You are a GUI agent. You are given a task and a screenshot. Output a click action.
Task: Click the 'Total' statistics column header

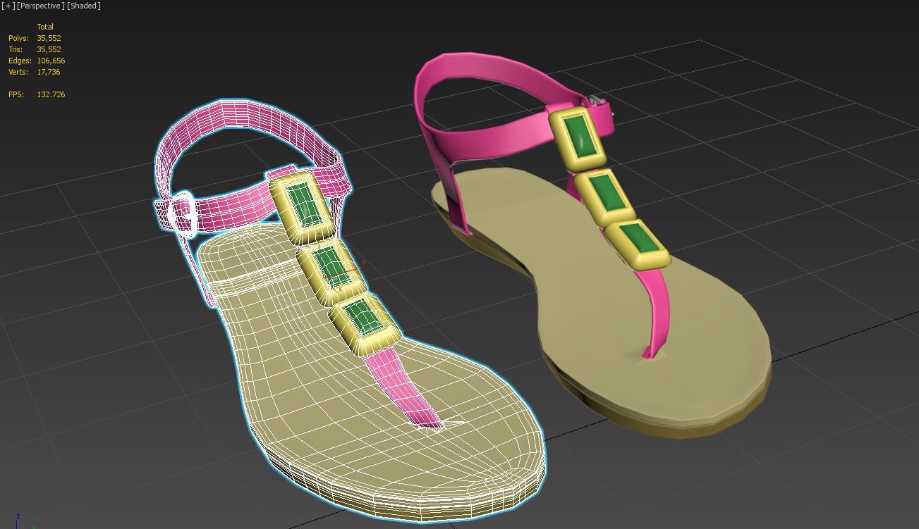[x=45, y=27]
